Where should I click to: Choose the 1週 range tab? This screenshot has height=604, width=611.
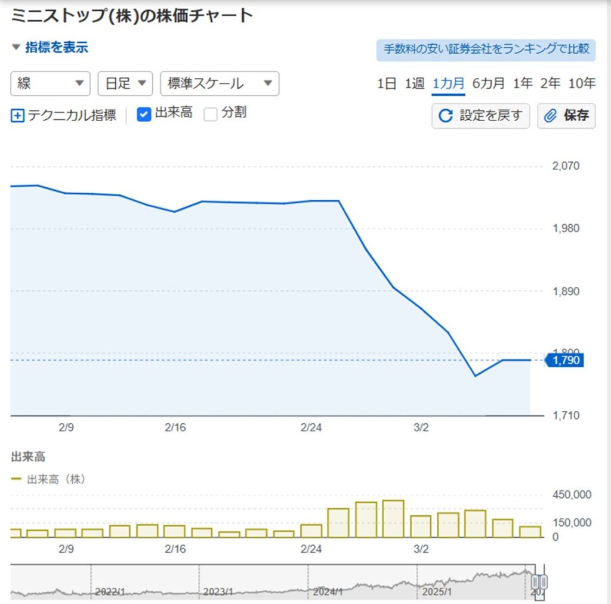(414, 83)
